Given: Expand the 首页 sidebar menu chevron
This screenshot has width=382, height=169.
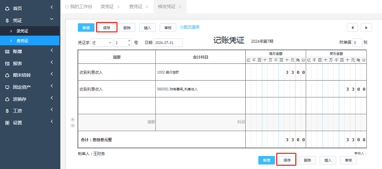Looking at the screenshot, I should (x=52, y=8).
